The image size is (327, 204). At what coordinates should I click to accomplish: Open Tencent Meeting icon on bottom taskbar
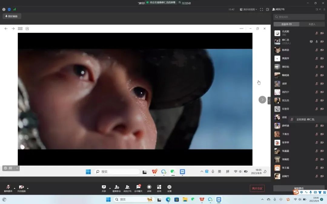pos(219,199)
